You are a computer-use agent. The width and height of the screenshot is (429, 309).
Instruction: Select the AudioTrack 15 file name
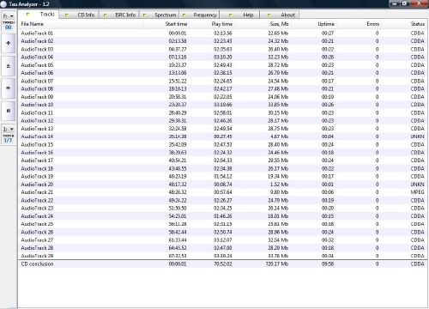tap(37, 144)
